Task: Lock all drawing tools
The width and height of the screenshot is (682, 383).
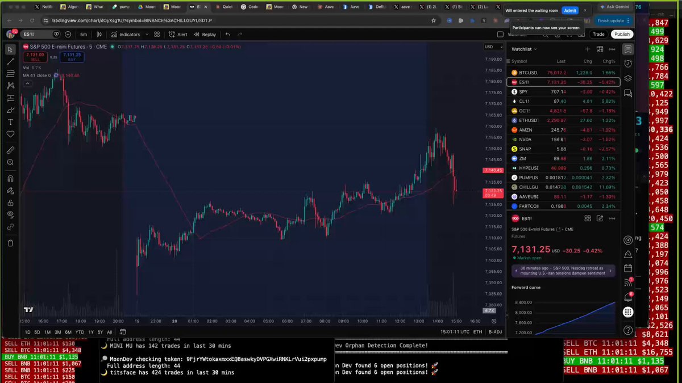Action: pyautogui.click(x=10, y=203)
